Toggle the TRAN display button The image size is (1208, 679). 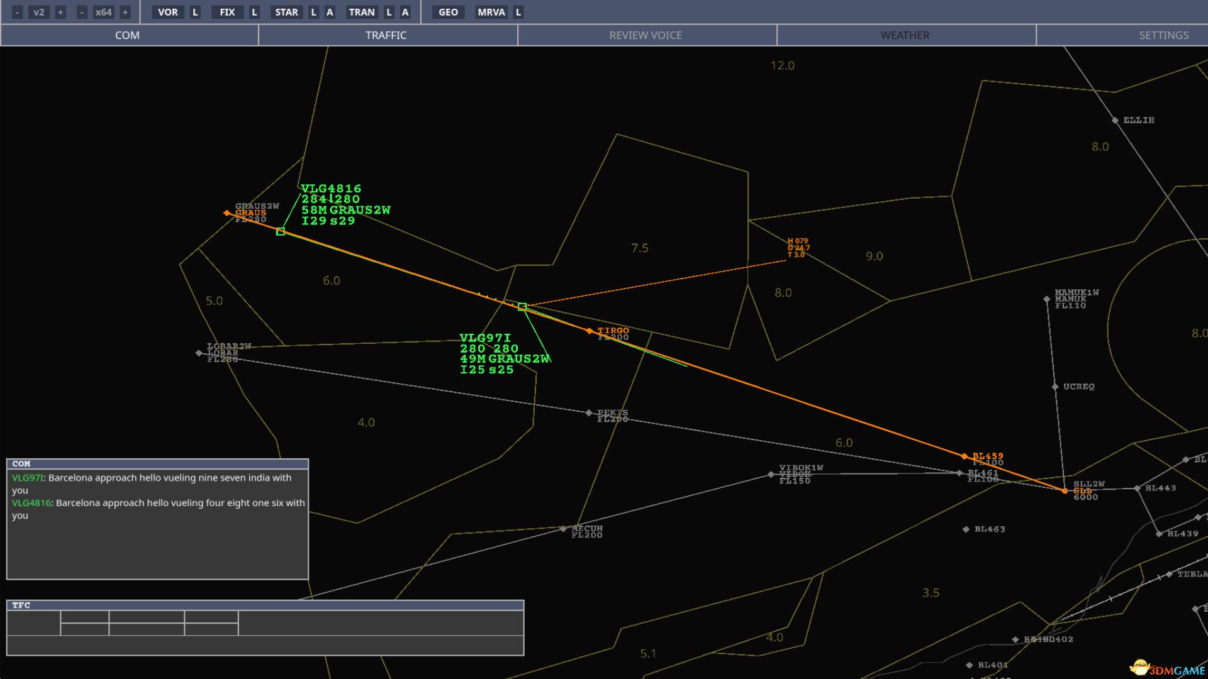click(x=362, y=11)
